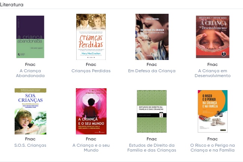Click the Fnac label above O Risco e o Perigo
The image size is (243, 162).
[x=213, y=139]
